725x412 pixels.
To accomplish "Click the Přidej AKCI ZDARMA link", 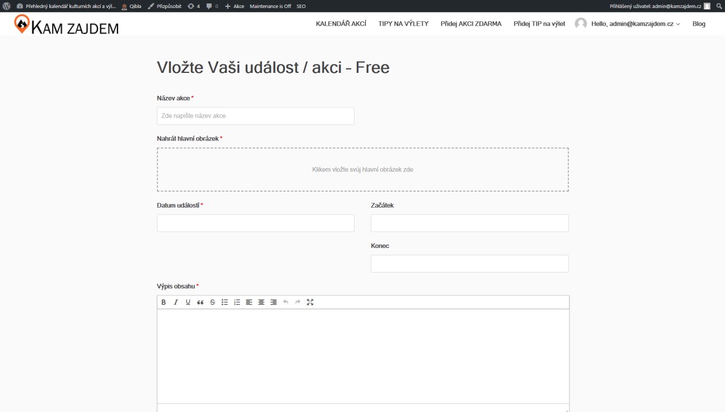I will [471, 24].
